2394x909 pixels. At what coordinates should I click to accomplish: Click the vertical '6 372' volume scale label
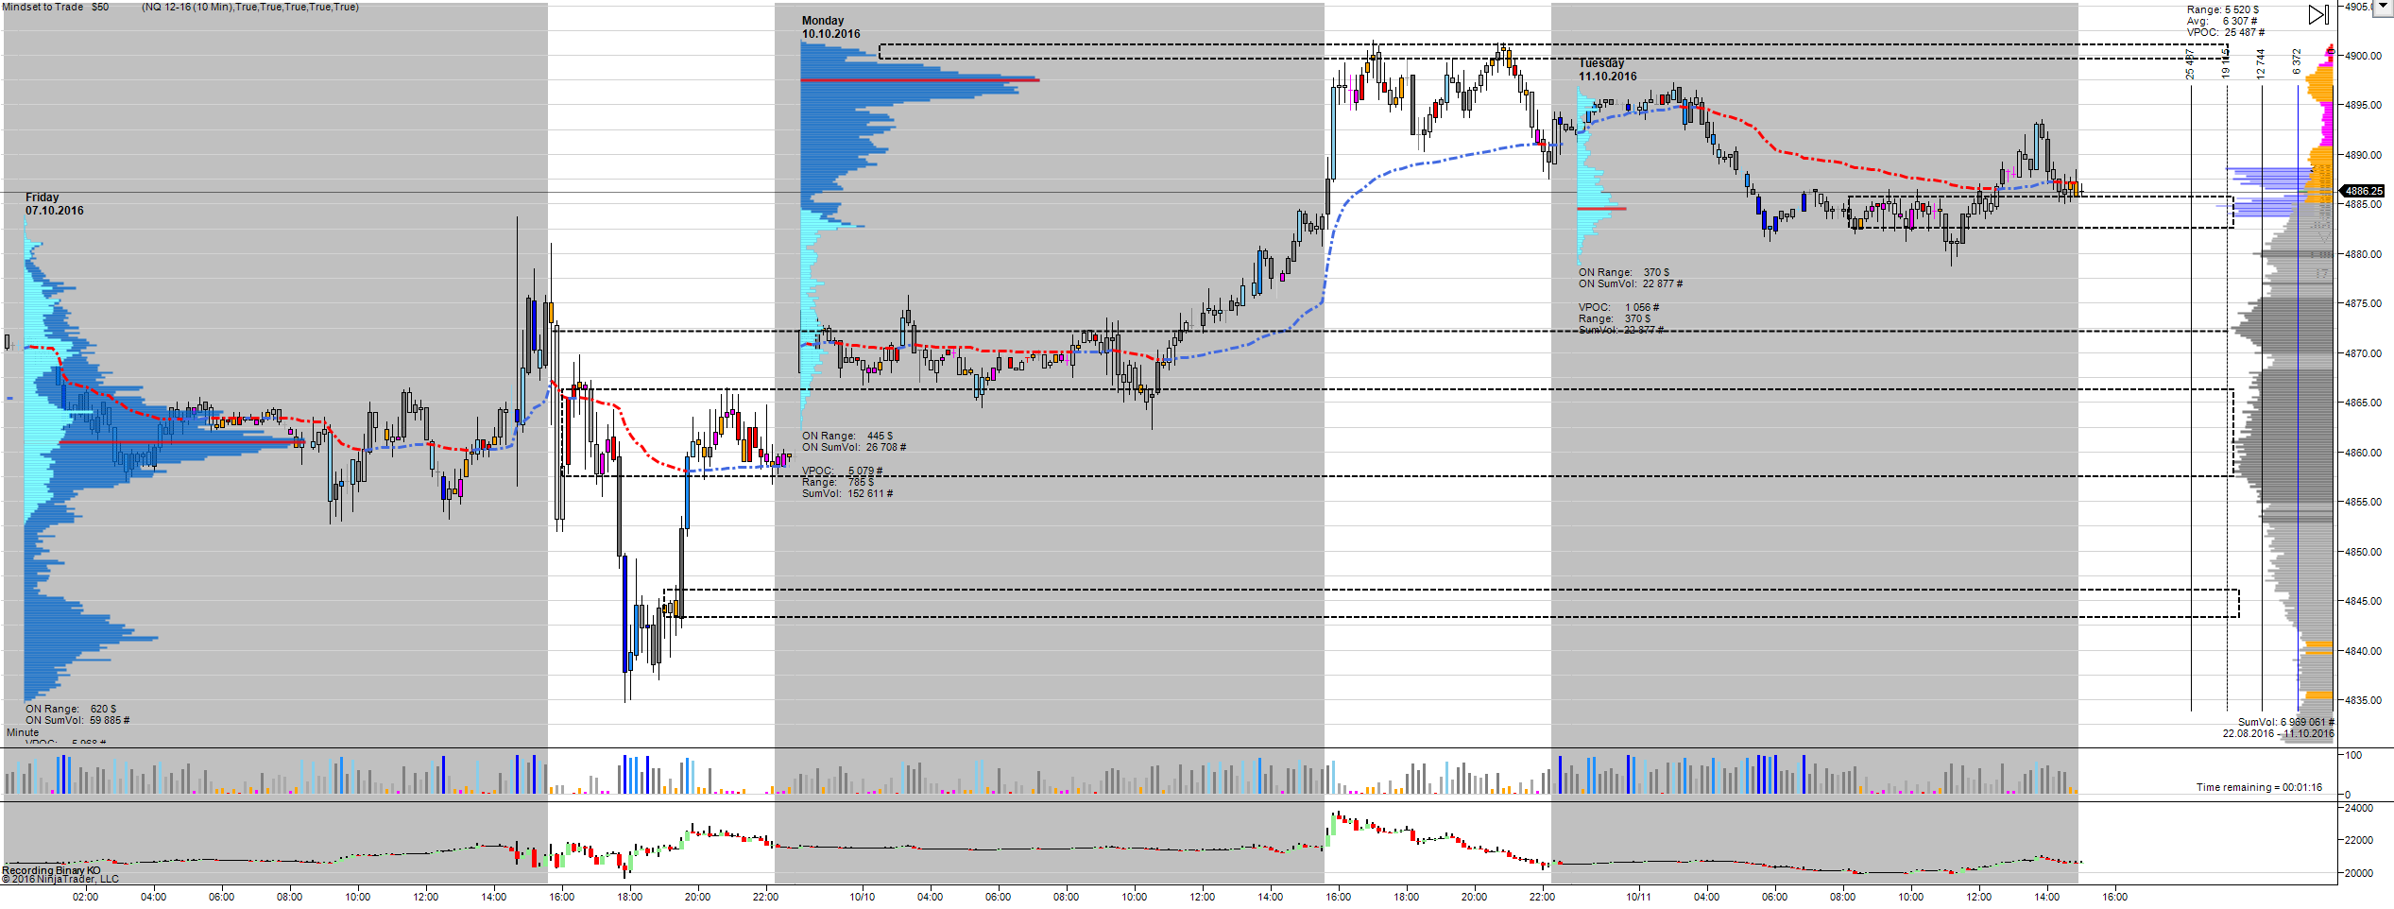(2297, 61)
